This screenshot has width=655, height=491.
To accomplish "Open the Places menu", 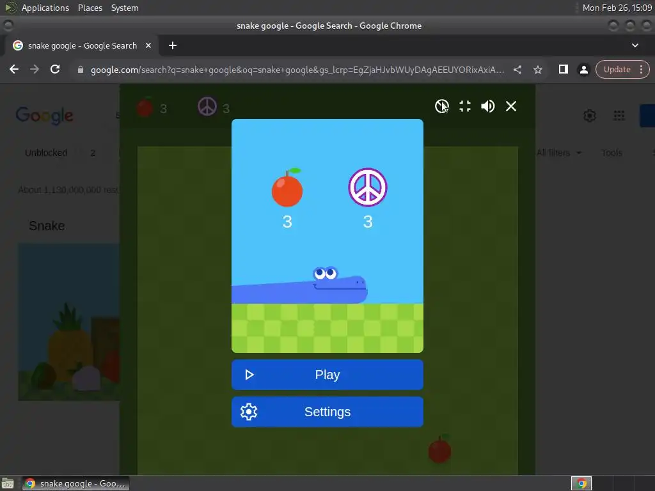I will click(90, 8).
